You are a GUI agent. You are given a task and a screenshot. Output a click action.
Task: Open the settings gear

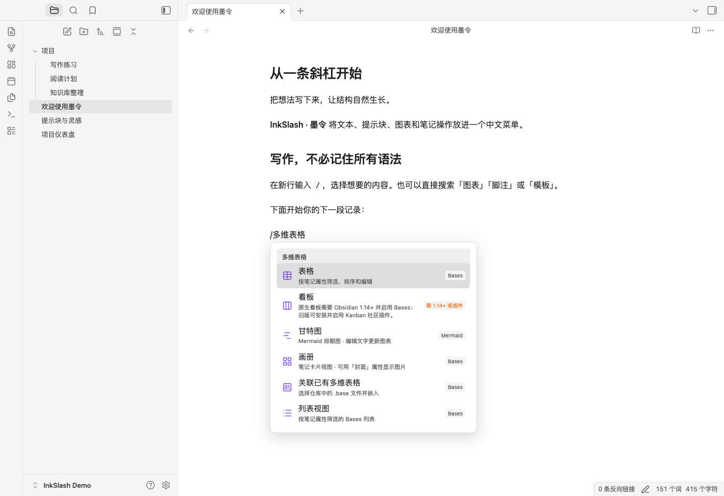(166, 485)
